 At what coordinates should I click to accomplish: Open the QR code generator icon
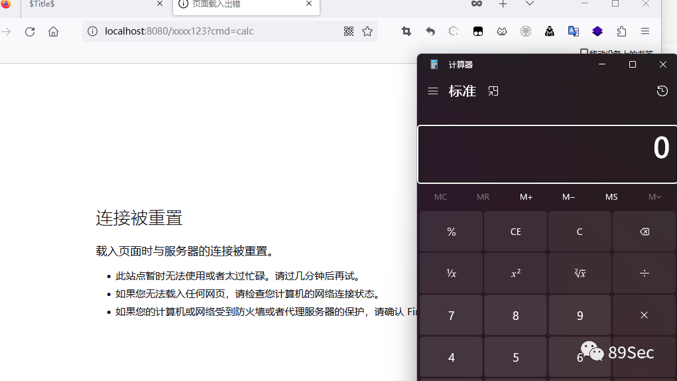tap(349, 31)
